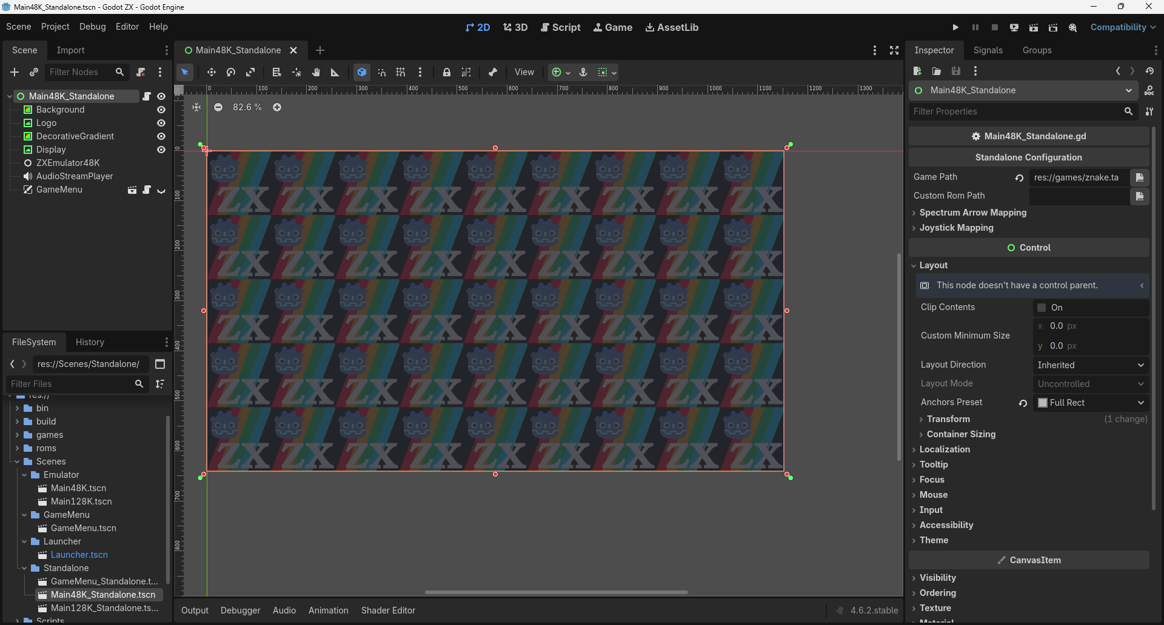Expand the Spectrum Arrow Mapping section

(973, 213)
